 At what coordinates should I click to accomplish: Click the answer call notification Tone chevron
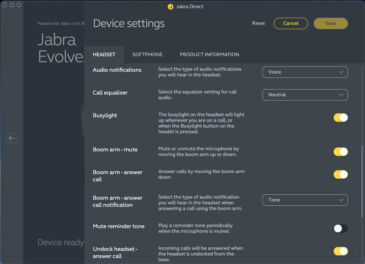[341, 200]
